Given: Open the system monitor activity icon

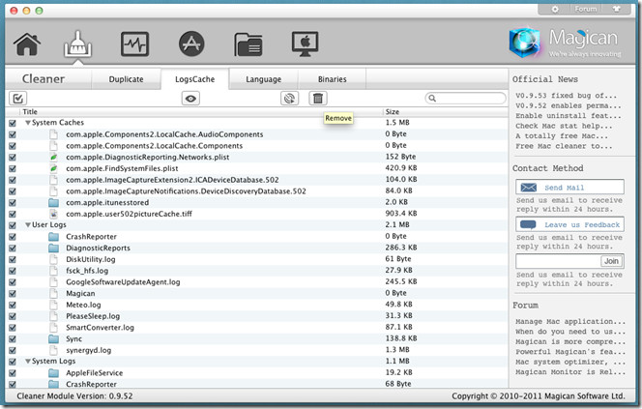Looking at the screenshot, I should pos(134,44).
